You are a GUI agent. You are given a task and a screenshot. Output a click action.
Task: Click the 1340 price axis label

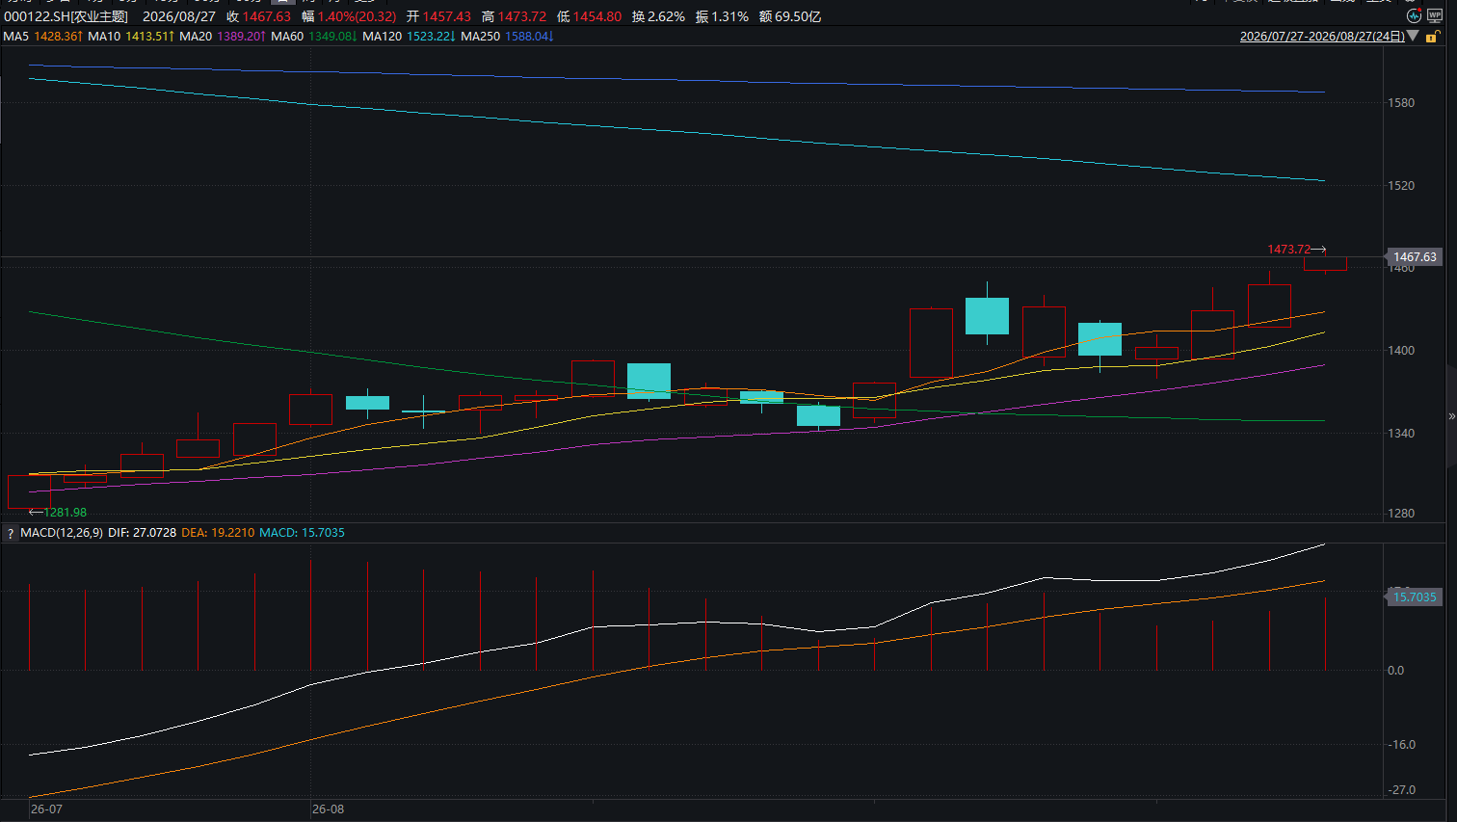tap(1401, 434)
